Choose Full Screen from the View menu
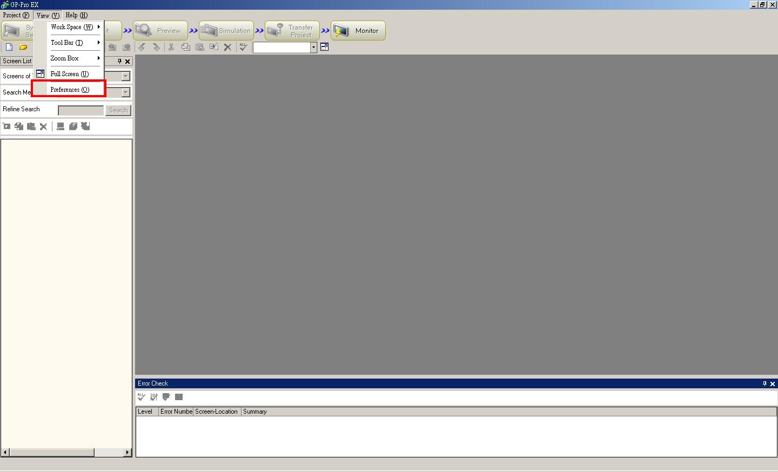The image size is (778, 472). coord(69,74)
